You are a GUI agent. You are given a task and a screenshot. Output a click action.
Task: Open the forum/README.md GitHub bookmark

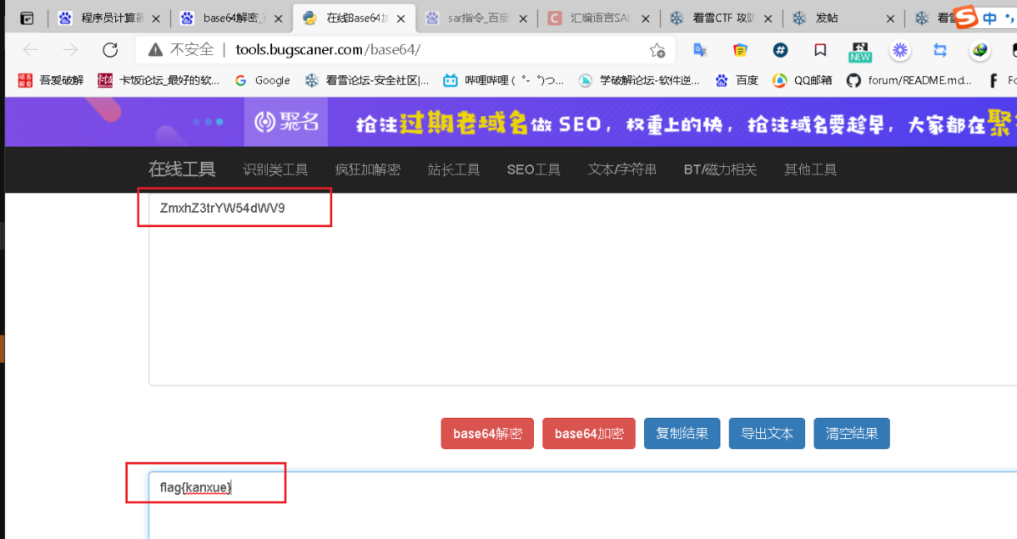point(908,81)
